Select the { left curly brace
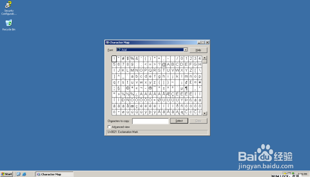Image resolution: width=310 pixels, height=177 pixels. coord(159,82)
